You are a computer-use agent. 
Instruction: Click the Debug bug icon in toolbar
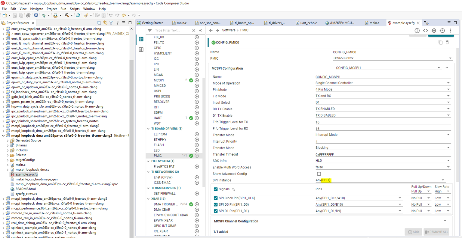click(x=44, y=15)
